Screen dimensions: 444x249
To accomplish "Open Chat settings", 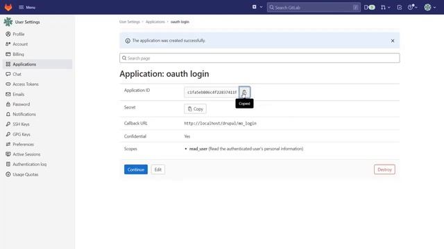I will click(17, 74).
